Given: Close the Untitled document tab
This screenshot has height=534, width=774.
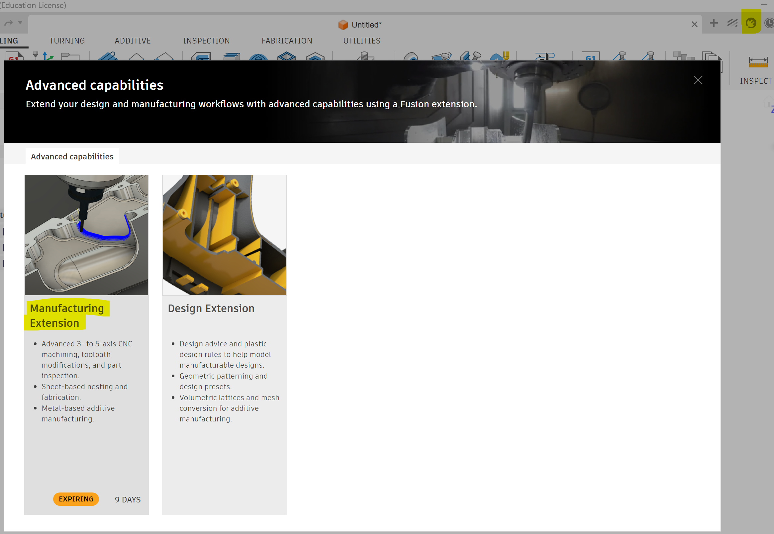Looking at the screenshot, I should tap(694, 24).
